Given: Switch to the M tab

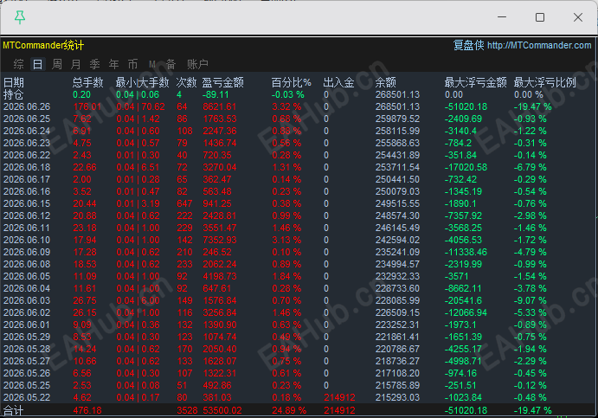Looking at the screenshot, I should point(152,64).
